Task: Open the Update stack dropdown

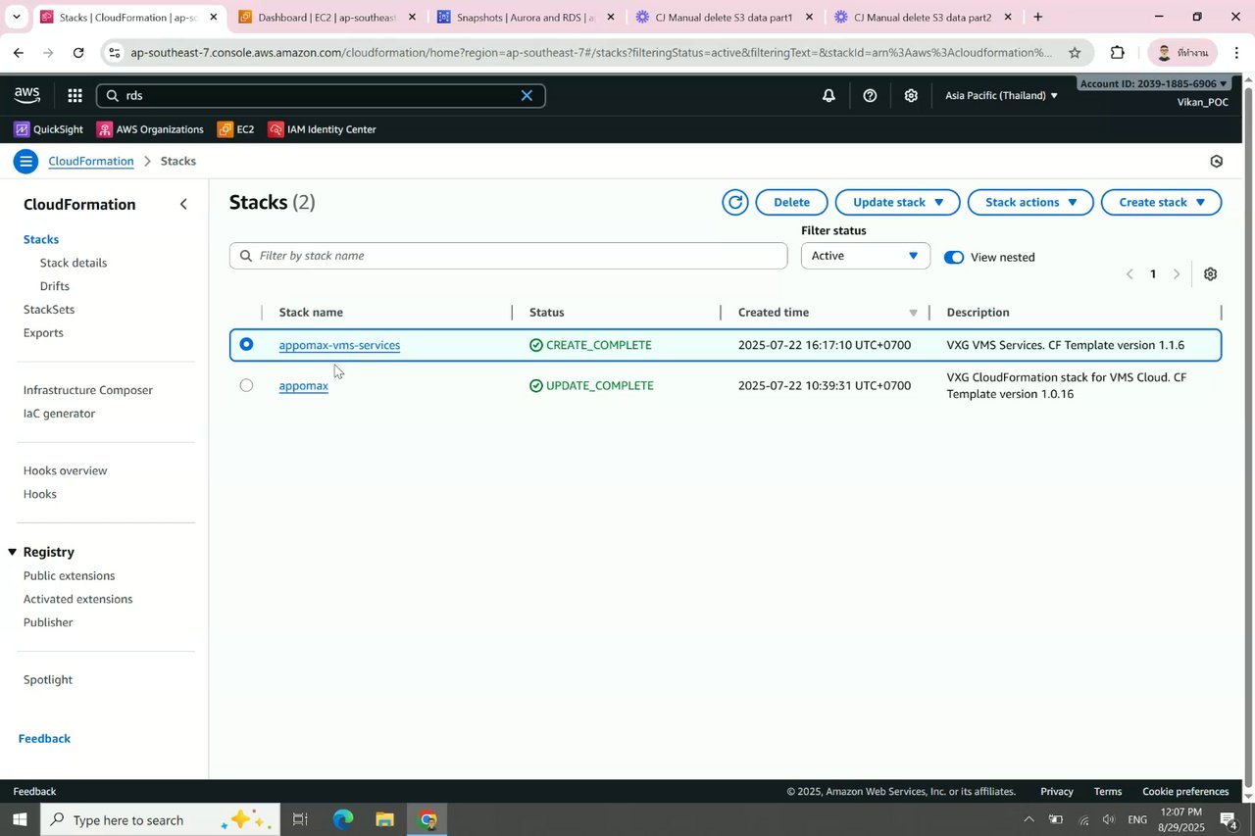Action: point(897,202)
